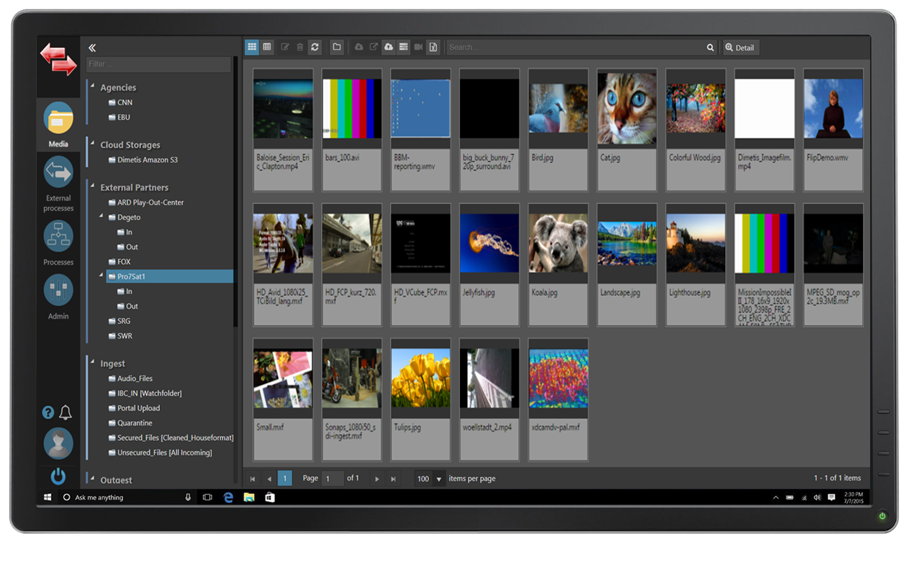The width and height of the screenshot is (919, 568).
Task: Select the EBU folder
Action: pos(119,117)
